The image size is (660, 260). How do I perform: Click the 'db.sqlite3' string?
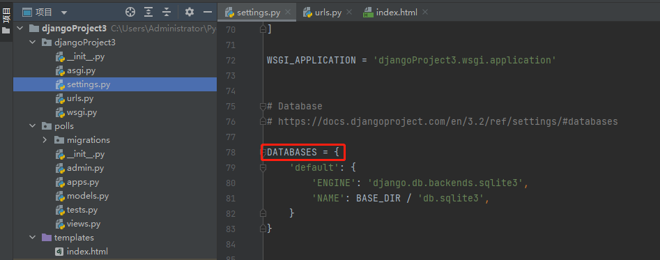point(452,198)
